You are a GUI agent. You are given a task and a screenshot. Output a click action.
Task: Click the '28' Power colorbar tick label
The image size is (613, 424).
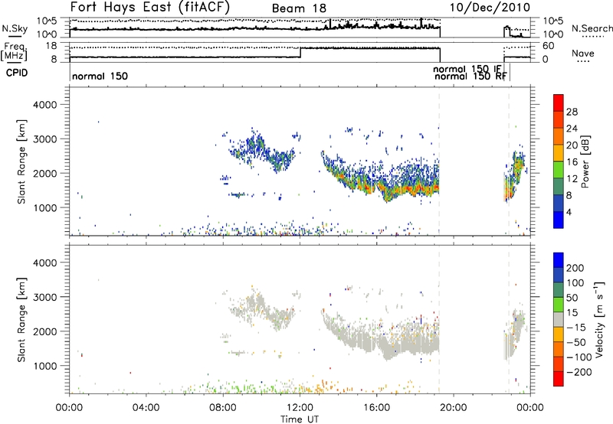tap(572, 112)
